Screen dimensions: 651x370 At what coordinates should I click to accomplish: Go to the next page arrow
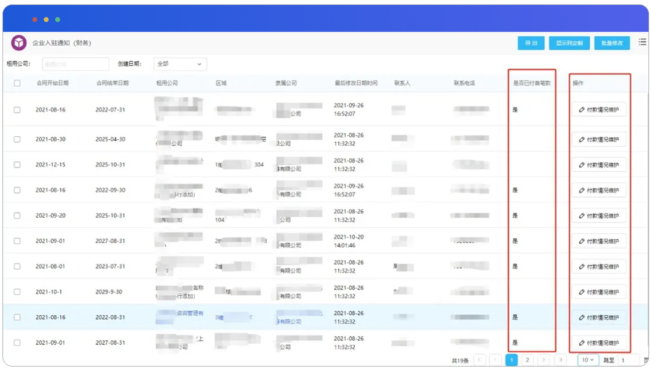[544, 360]
